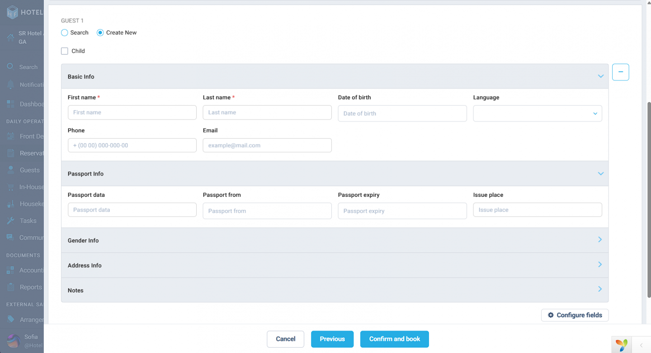The image size is (651, 353).
Task: Click the Email input field
Action: coord(267,145)
